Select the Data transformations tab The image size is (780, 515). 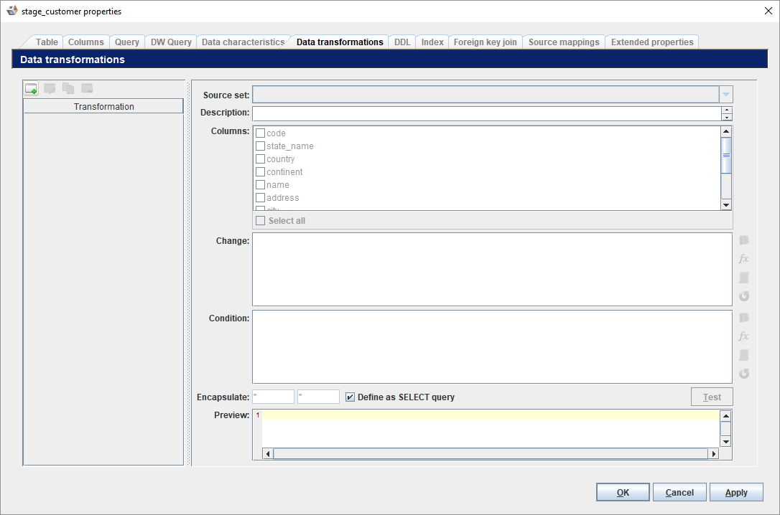coord(340,42)
